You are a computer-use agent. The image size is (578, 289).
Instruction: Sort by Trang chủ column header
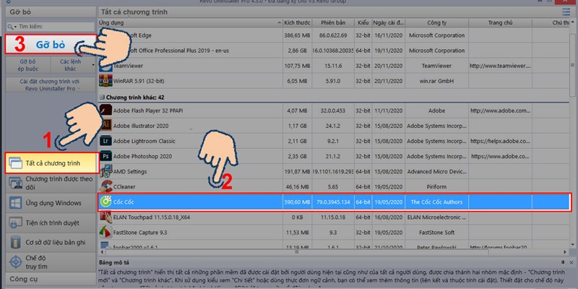[500, 23]
